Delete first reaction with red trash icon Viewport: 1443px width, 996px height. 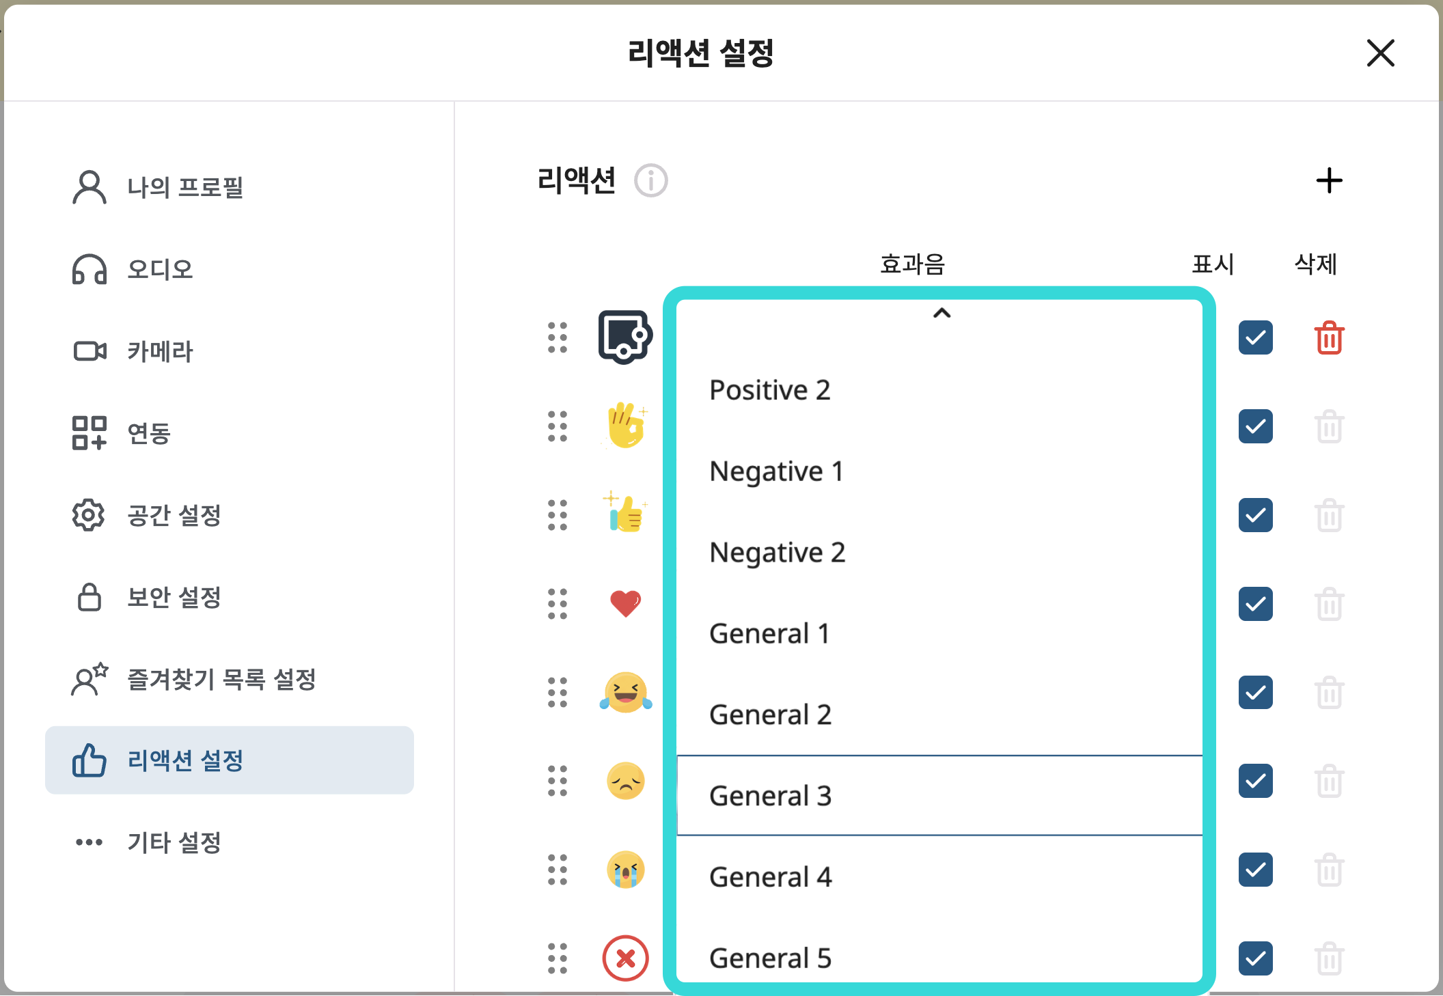click(1329, 337)
